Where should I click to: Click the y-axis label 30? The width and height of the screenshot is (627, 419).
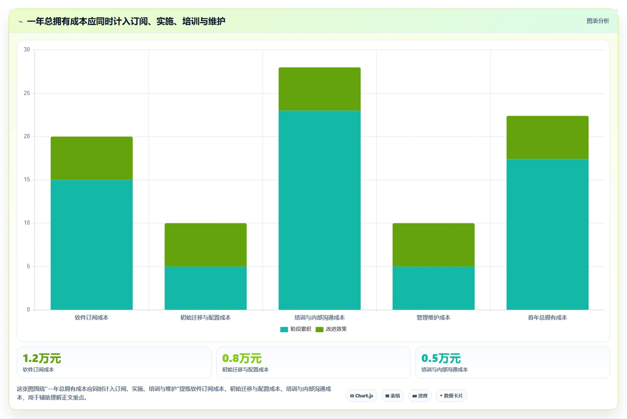pyautogui.click(x=27, y=50)
